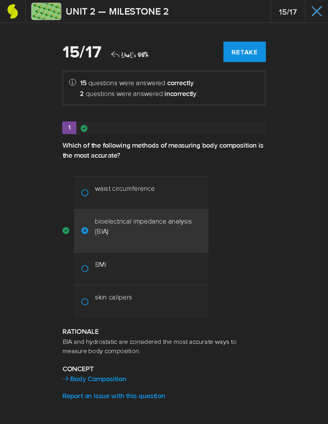Click the info icon beside results summary

point(72,82)
